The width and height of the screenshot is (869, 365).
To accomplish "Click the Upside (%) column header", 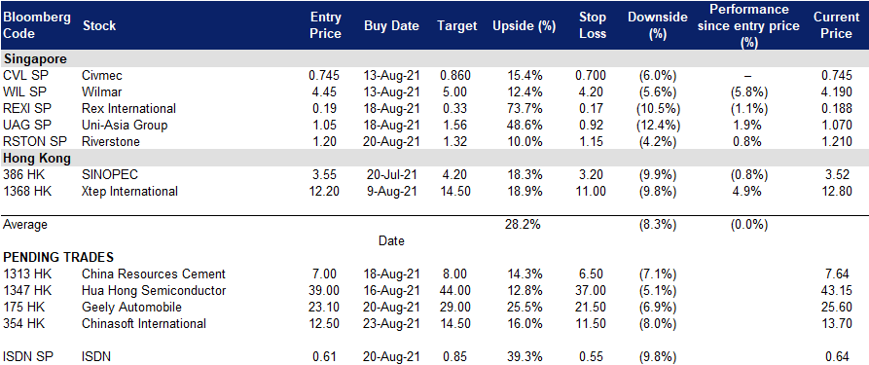I will tap(524, 26).
